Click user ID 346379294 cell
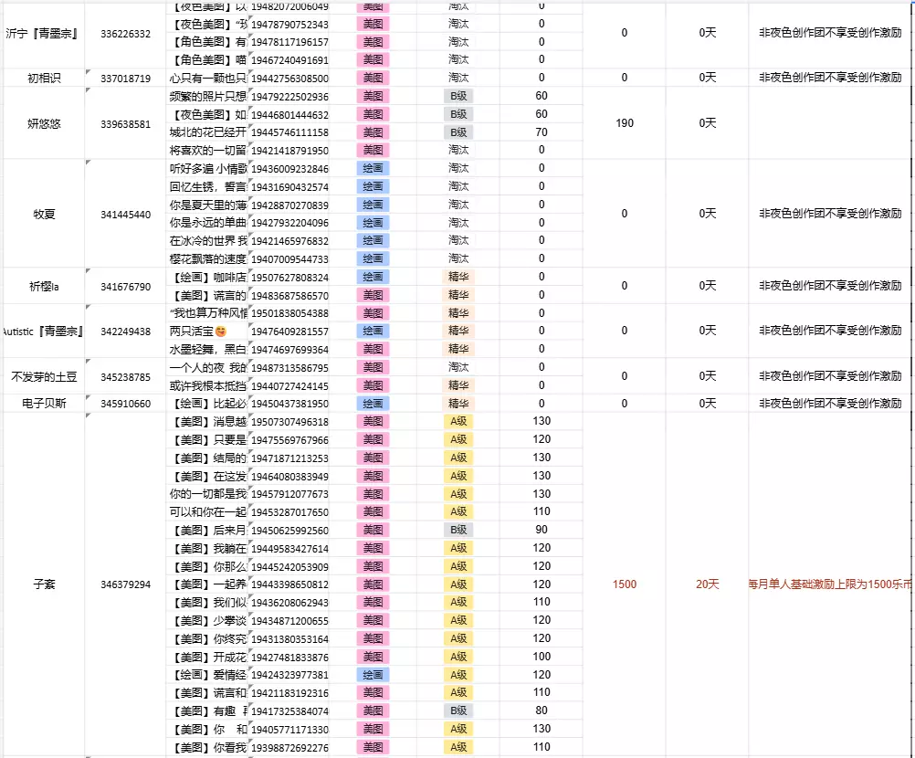The image size is (915, 758). pyautogui.click(x=125, y=584)
